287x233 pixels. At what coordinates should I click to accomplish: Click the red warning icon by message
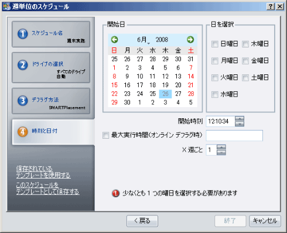tap(115, 193)
